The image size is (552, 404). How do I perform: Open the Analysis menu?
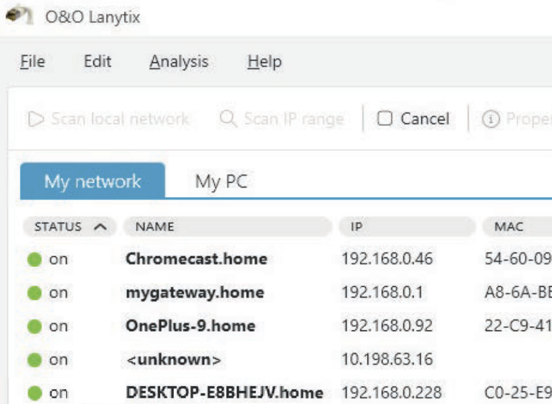click(179, 62)
